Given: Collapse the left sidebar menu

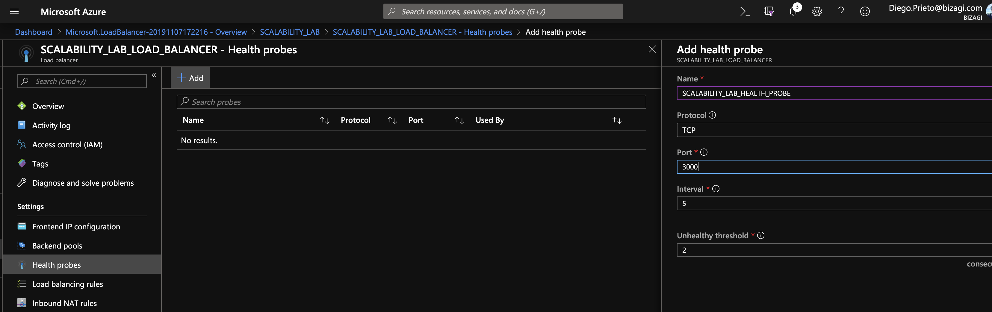Looking at the screenshot, I should (154, 75).
